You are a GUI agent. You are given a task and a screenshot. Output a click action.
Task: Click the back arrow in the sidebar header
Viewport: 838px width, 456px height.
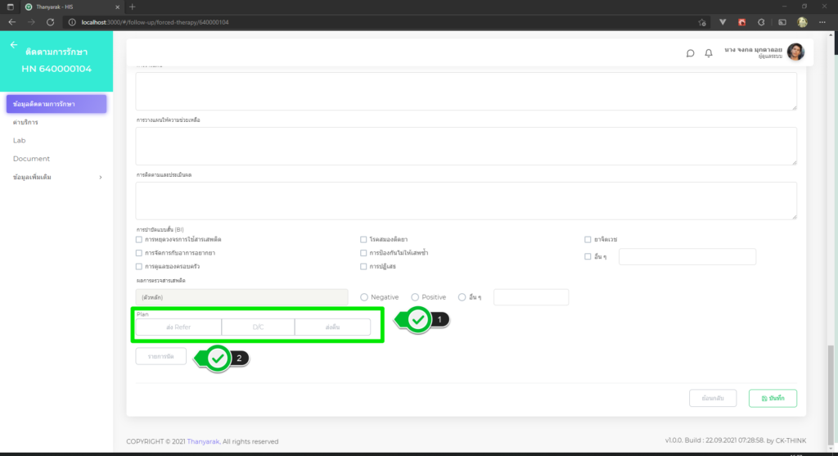pyautogui.click(x=13, y=45)
